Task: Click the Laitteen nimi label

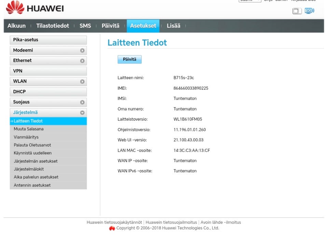Action: point(131,78)
